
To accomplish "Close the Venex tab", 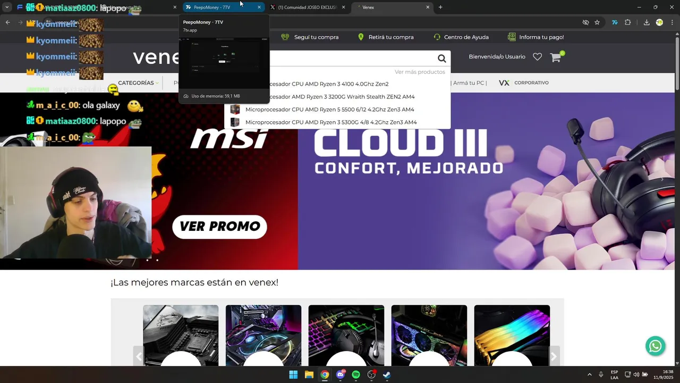I will [428, 7].
